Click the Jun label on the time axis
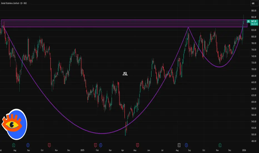The image size is (259, 153). coord(148,150)
